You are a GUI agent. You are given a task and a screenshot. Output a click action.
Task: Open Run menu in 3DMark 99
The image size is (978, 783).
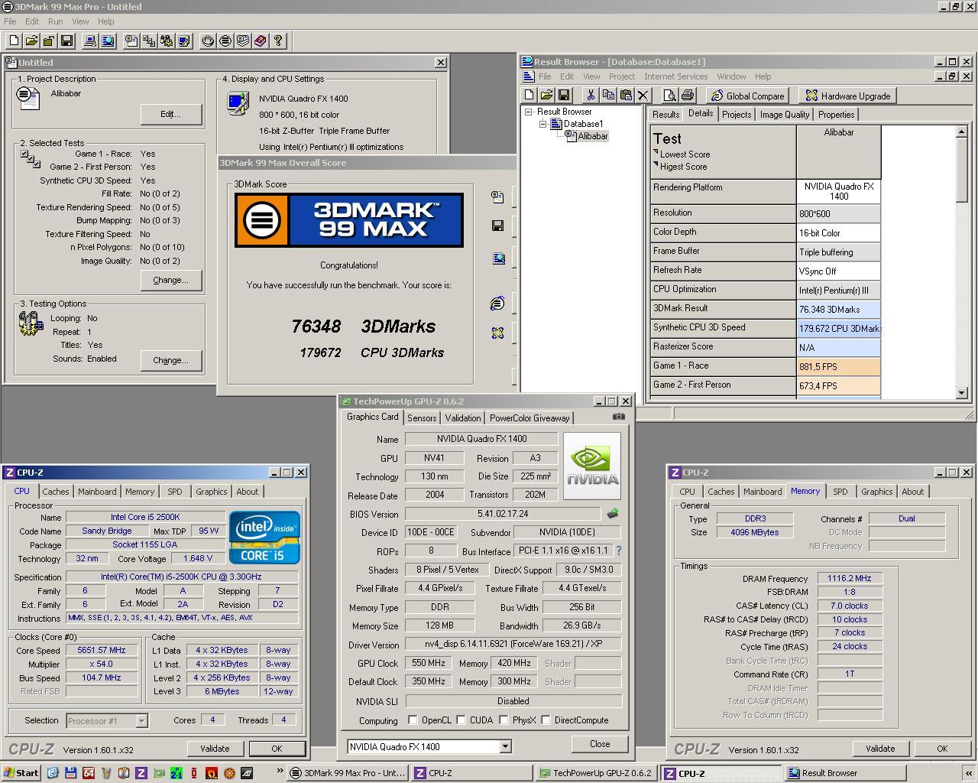pos(55,21)
